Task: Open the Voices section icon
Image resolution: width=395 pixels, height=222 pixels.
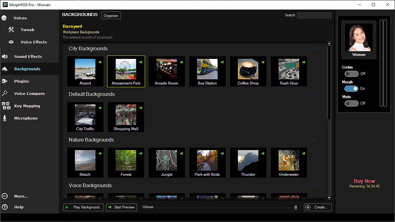Action: point(4,18)
